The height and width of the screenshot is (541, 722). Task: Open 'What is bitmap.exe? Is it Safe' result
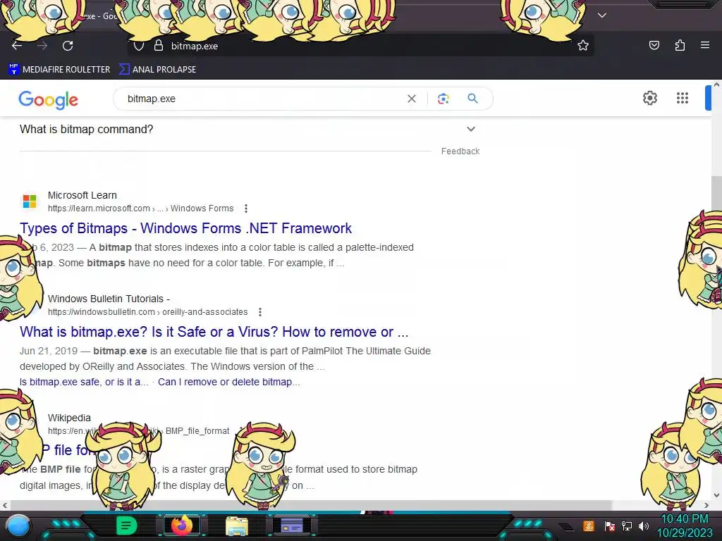pos(214,332)
